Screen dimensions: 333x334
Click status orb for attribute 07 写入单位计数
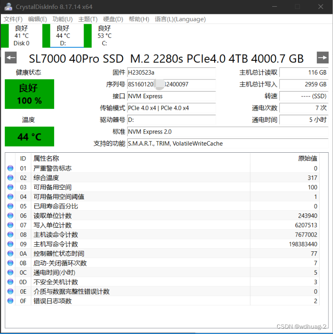tap(10, 225)
